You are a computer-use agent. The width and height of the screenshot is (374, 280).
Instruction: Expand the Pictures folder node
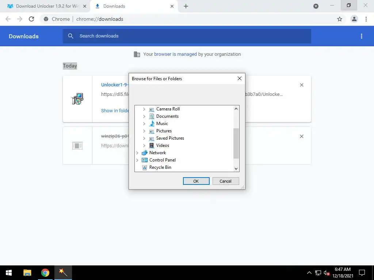pos(144,131)
